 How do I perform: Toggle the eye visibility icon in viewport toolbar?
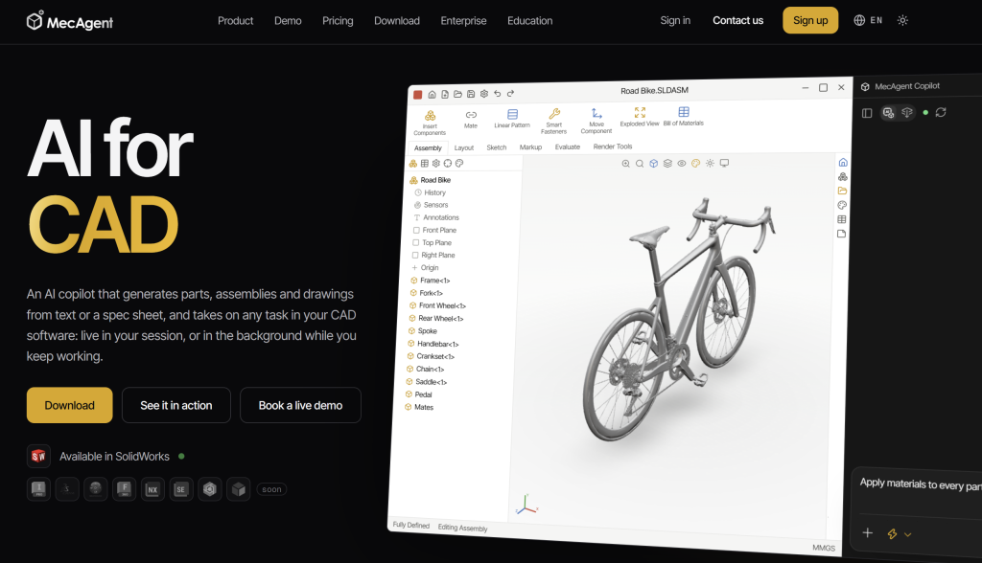tap(682, 164)
